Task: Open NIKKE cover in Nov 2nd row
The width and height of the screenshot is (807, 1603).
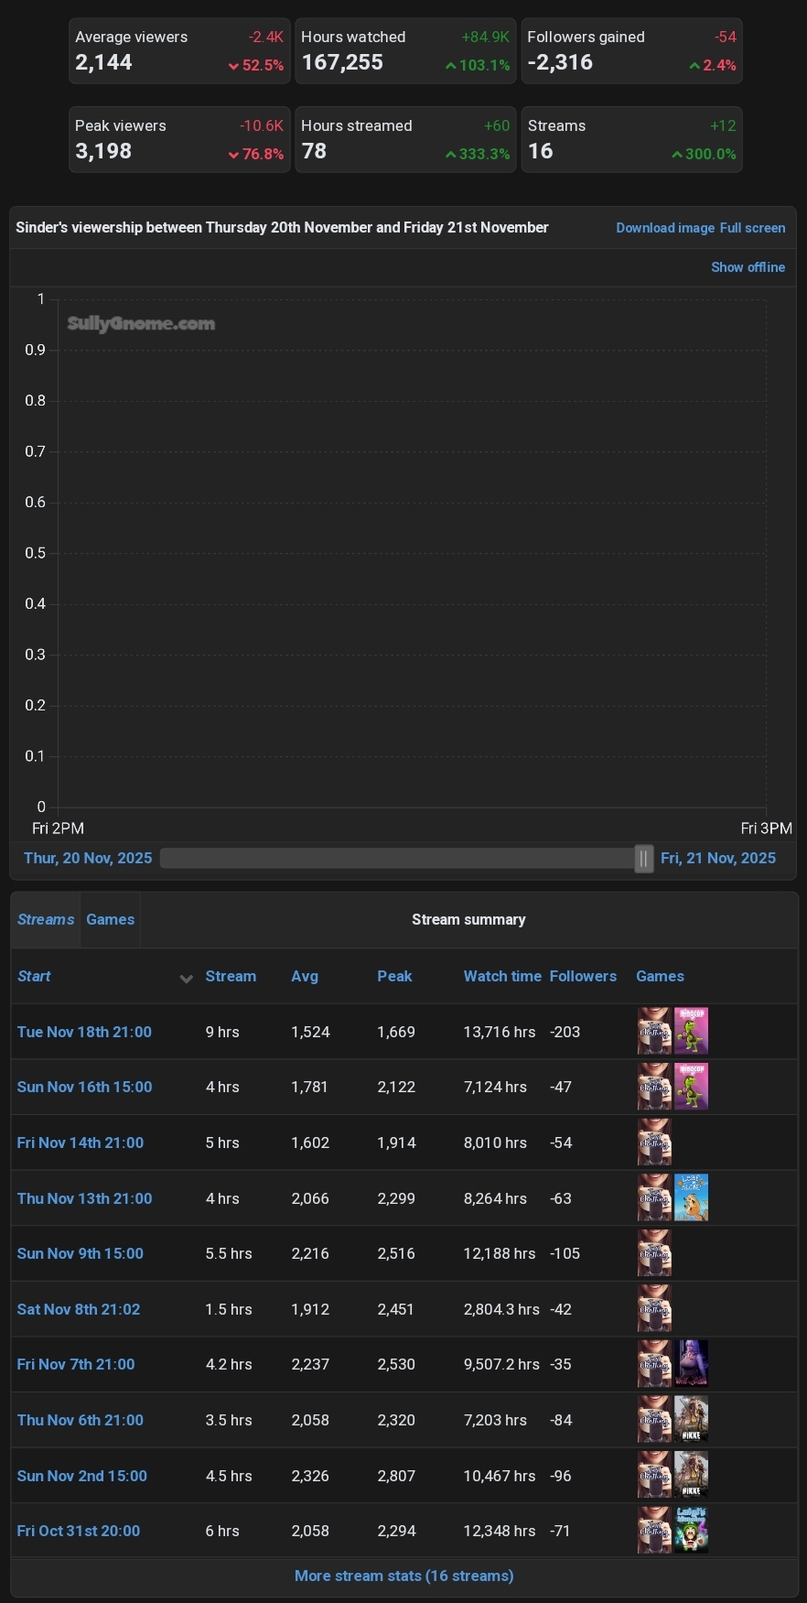Action: (691, 1475)
